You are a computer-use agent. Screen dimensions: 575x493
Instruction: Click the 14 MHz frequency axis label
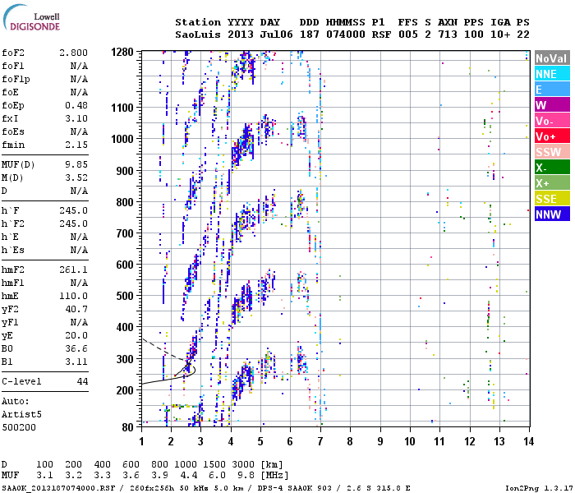tap(528, 441)
